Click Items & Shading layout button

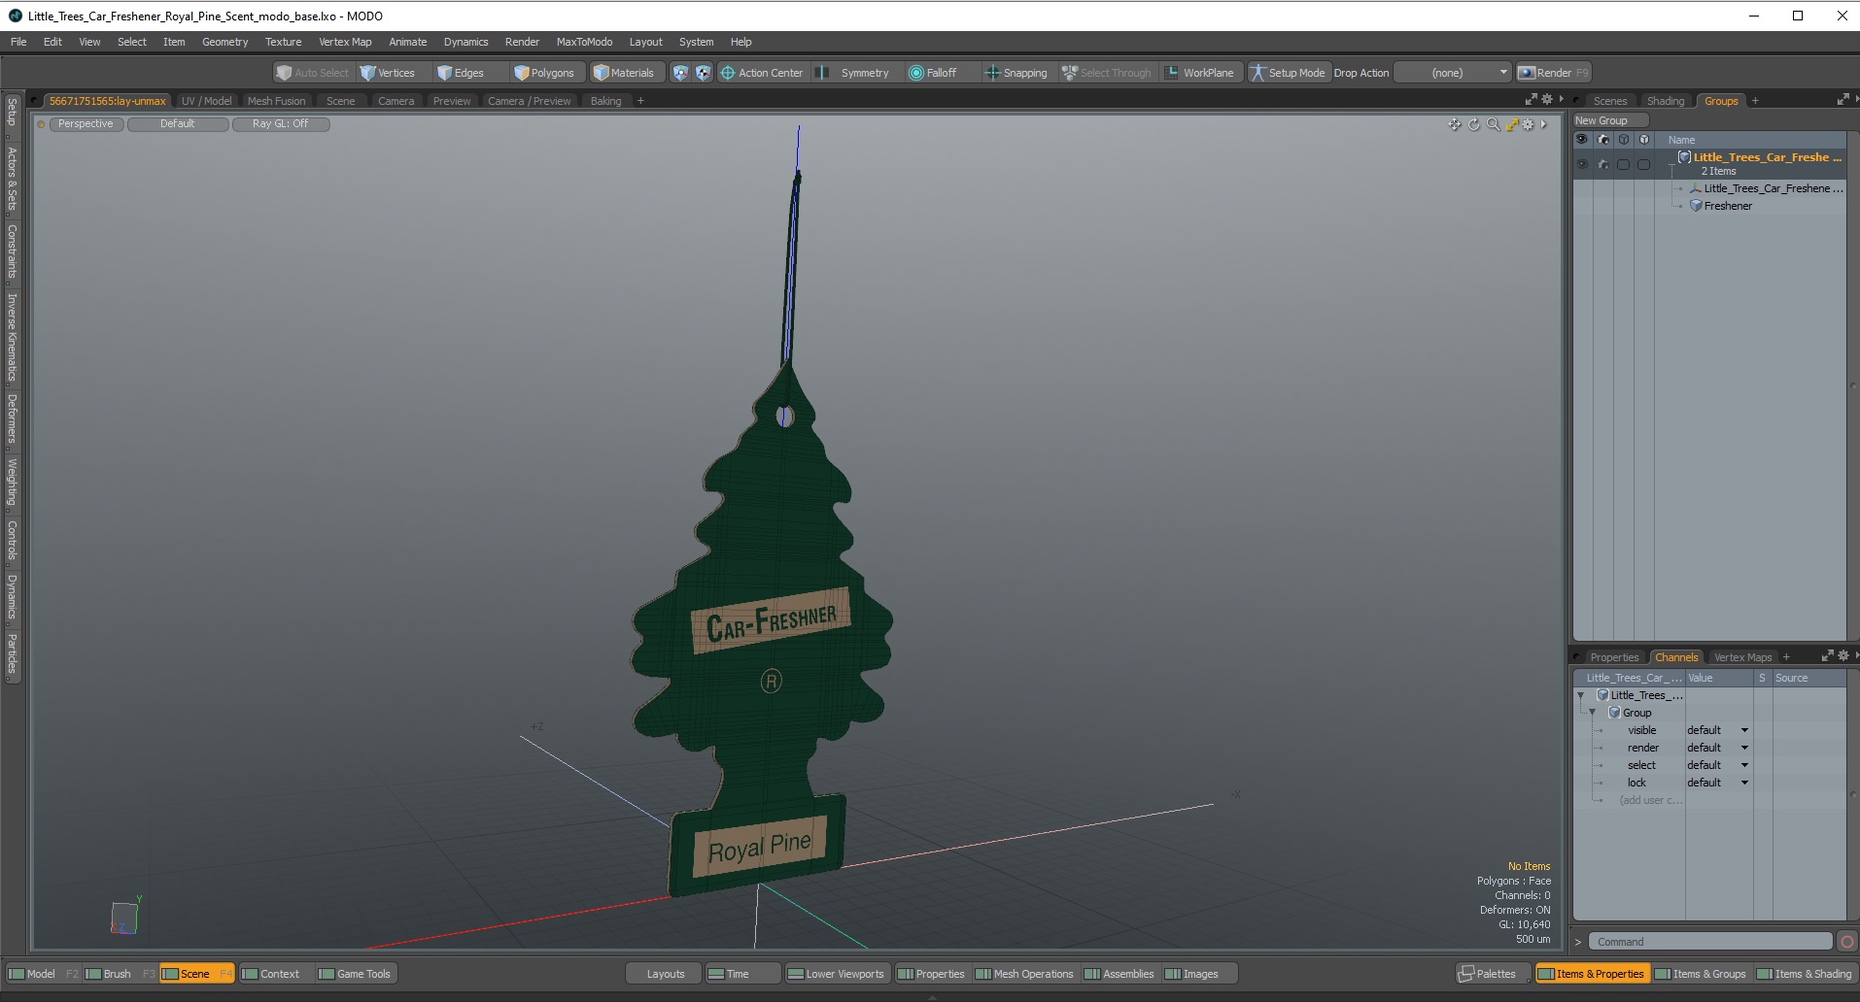point(1805,974)
